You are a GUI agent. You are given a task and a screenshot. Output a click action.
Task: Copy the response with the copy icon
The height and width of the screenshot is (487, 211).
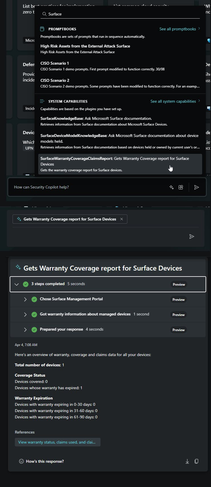point(196,461)
